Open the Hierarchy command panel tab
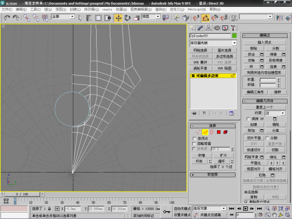This screenshot has width=292, height=219. pyautogui.click(x=209, y=28)
